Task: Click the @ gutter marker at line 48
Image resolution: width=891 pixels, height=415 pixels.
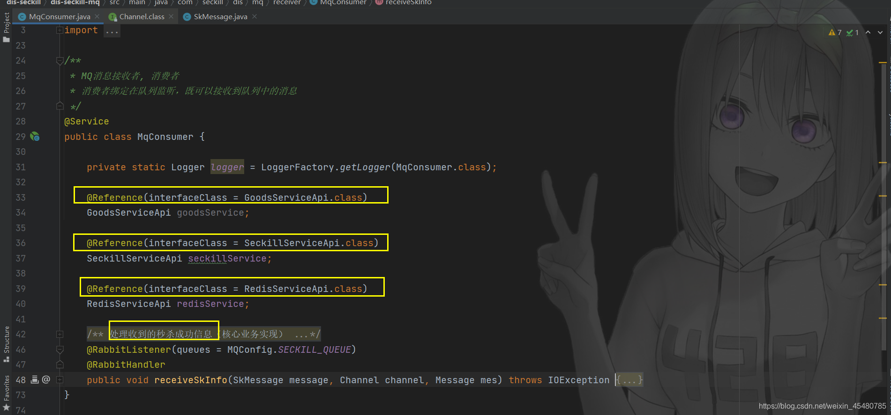Action: [46, 379]
